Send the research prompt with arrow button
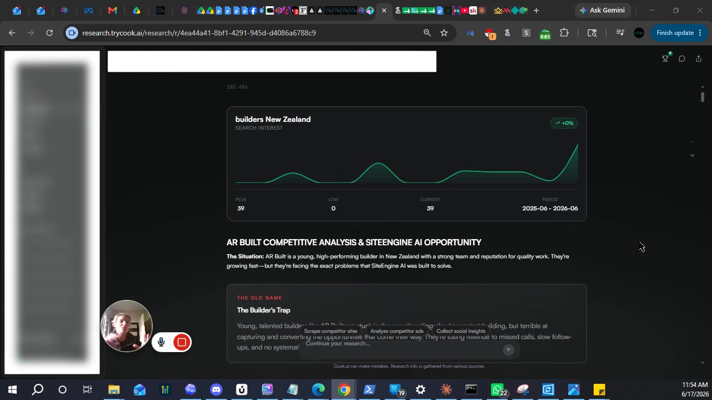This screenshot has height=400, width=712. [x=509, y=350]
